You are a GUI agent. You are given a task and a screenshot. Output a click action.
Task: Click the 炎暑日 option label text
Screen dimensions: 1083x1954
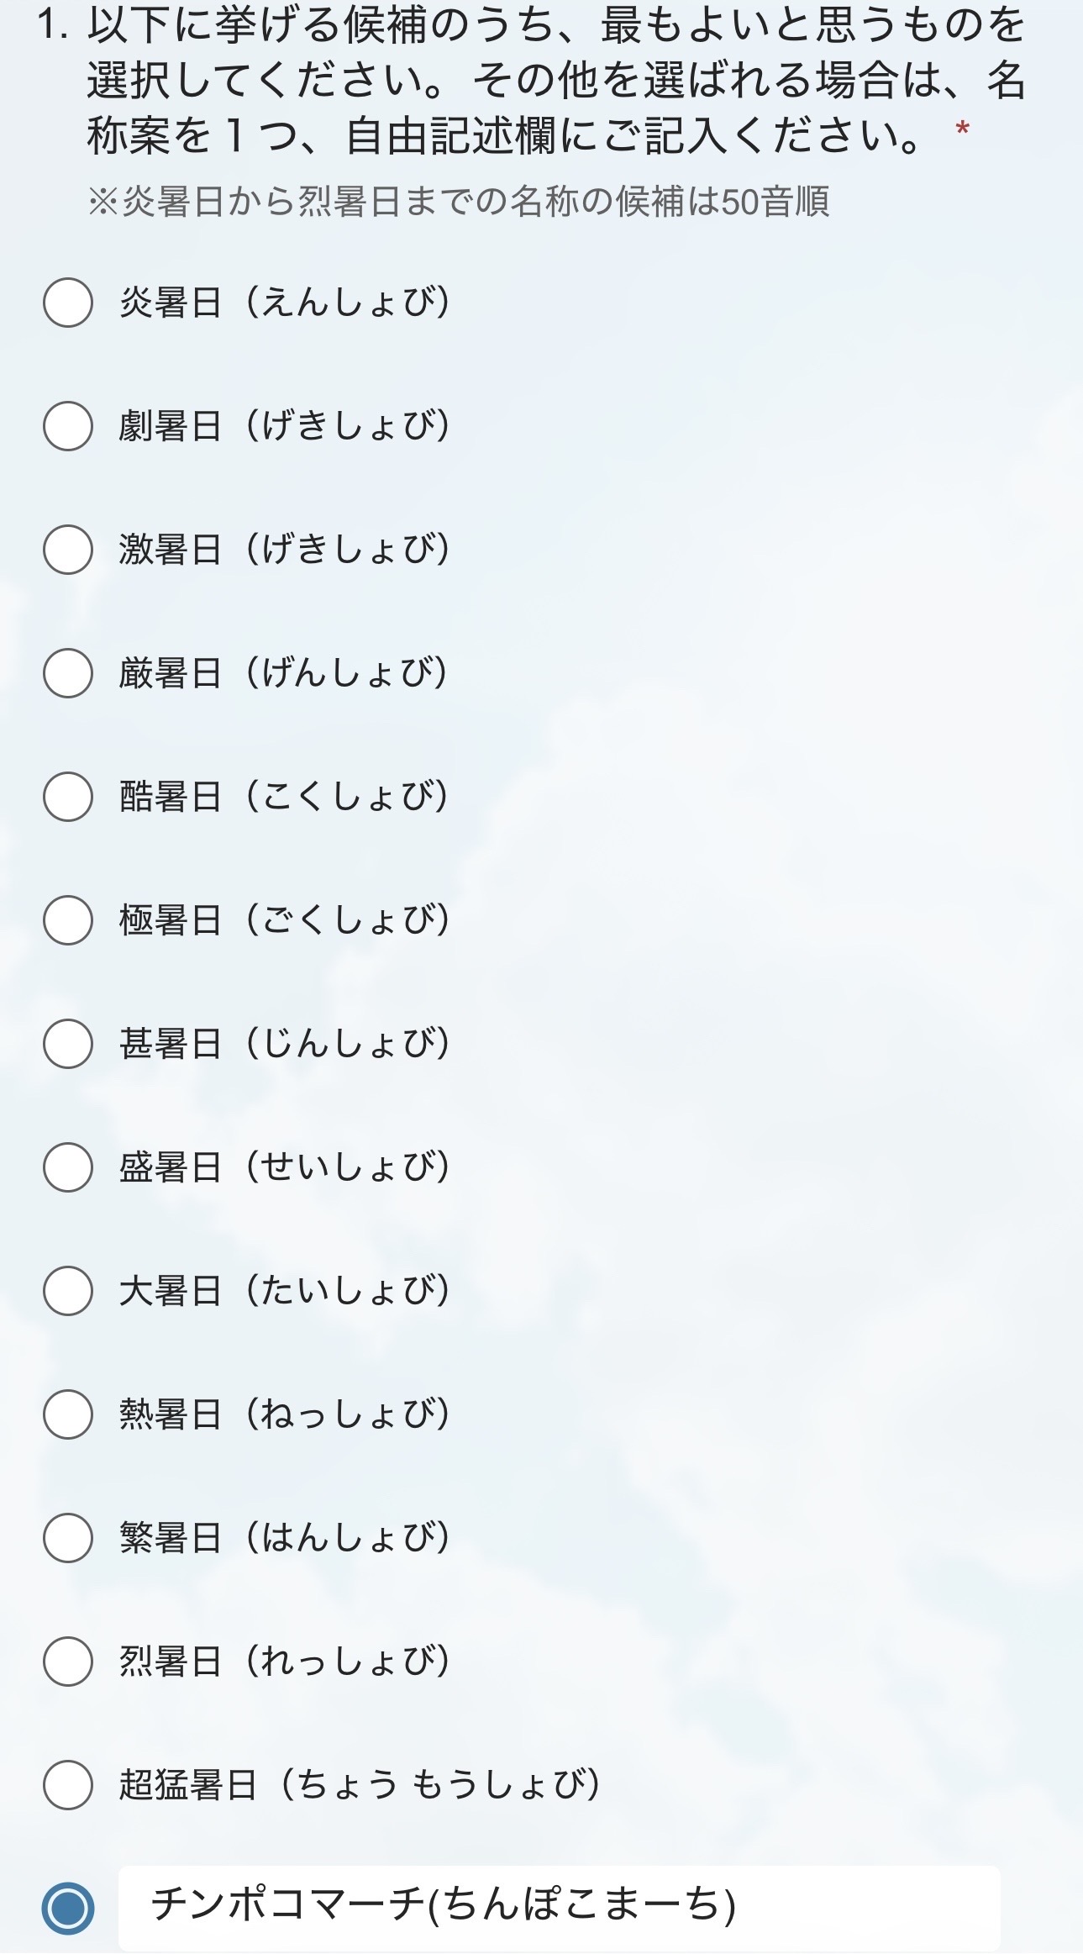pyautogui.click(x=284, y=303)
